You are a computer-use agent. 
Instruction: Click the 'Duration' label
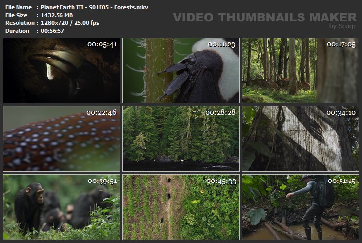(17, 31)
